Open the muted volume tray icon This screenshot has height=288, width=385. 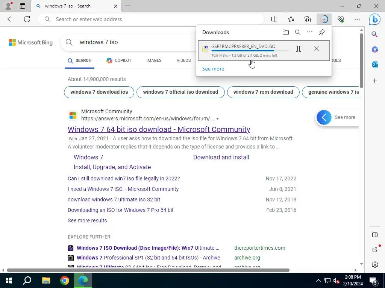(x=336, y=280)
